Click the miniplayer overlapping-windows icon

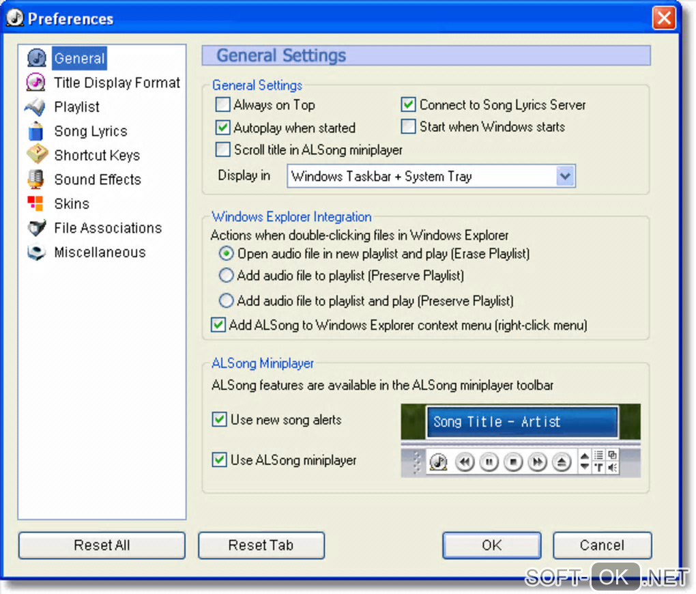tap(612, 455)
